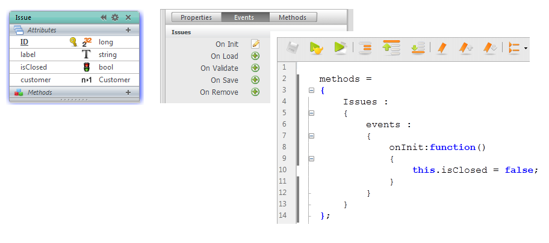The height and width of the screenshot is (243, 549).
Task: Collapse the Issue panel with double arrows
Action: pos(104,18)
